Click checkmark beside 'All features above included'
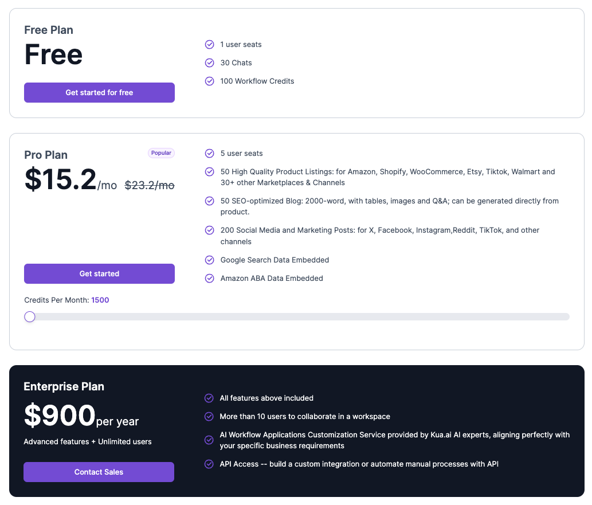The image size is (592, 505). [x=209, y=398]
